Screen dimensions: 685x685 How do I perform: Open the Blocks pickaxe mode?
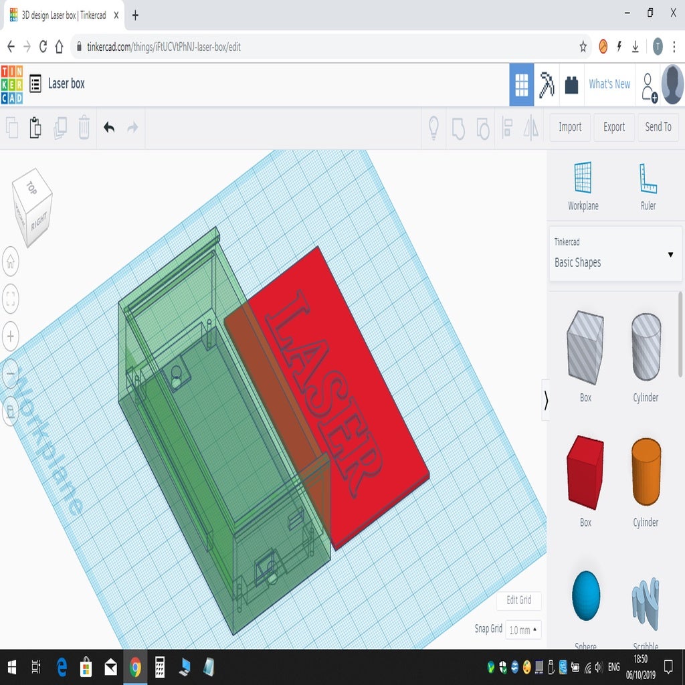(x=547, y=85)
